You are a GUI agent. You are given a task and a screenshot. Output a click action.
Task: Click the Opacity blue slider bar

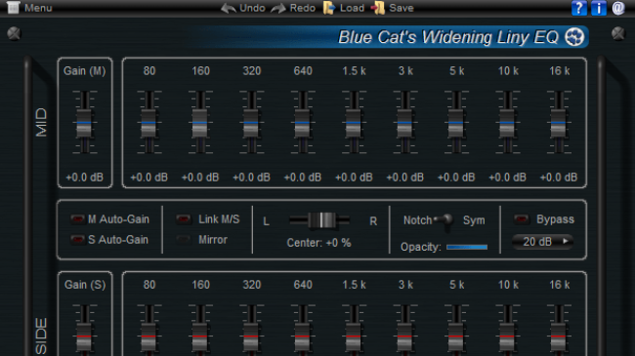click(467, 247)
